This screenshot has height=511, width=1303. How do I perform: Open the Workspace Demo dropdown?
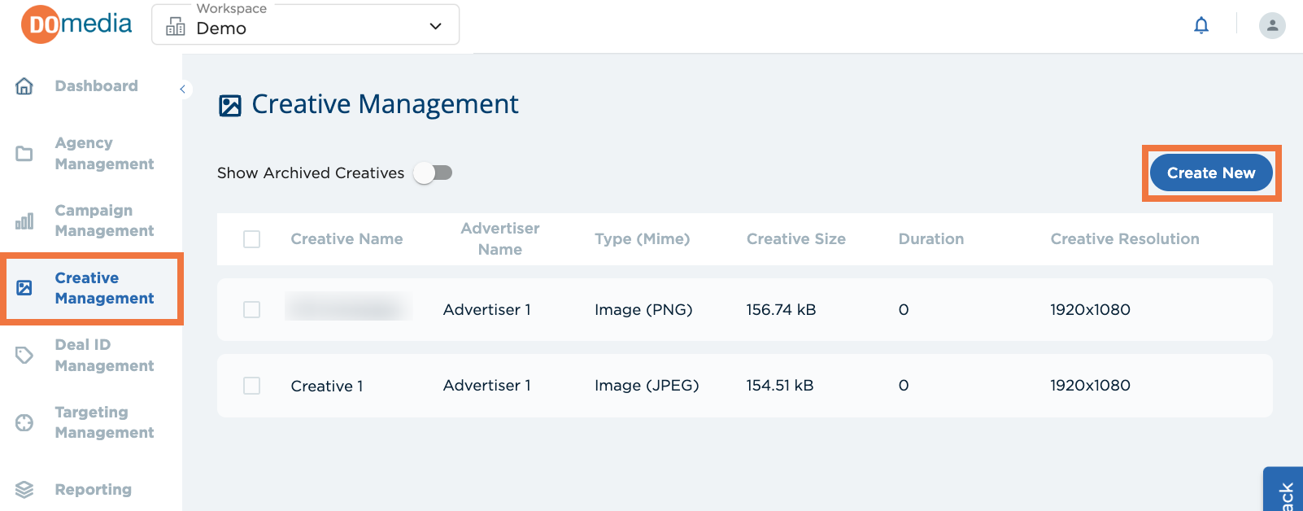tap(306, 24)
